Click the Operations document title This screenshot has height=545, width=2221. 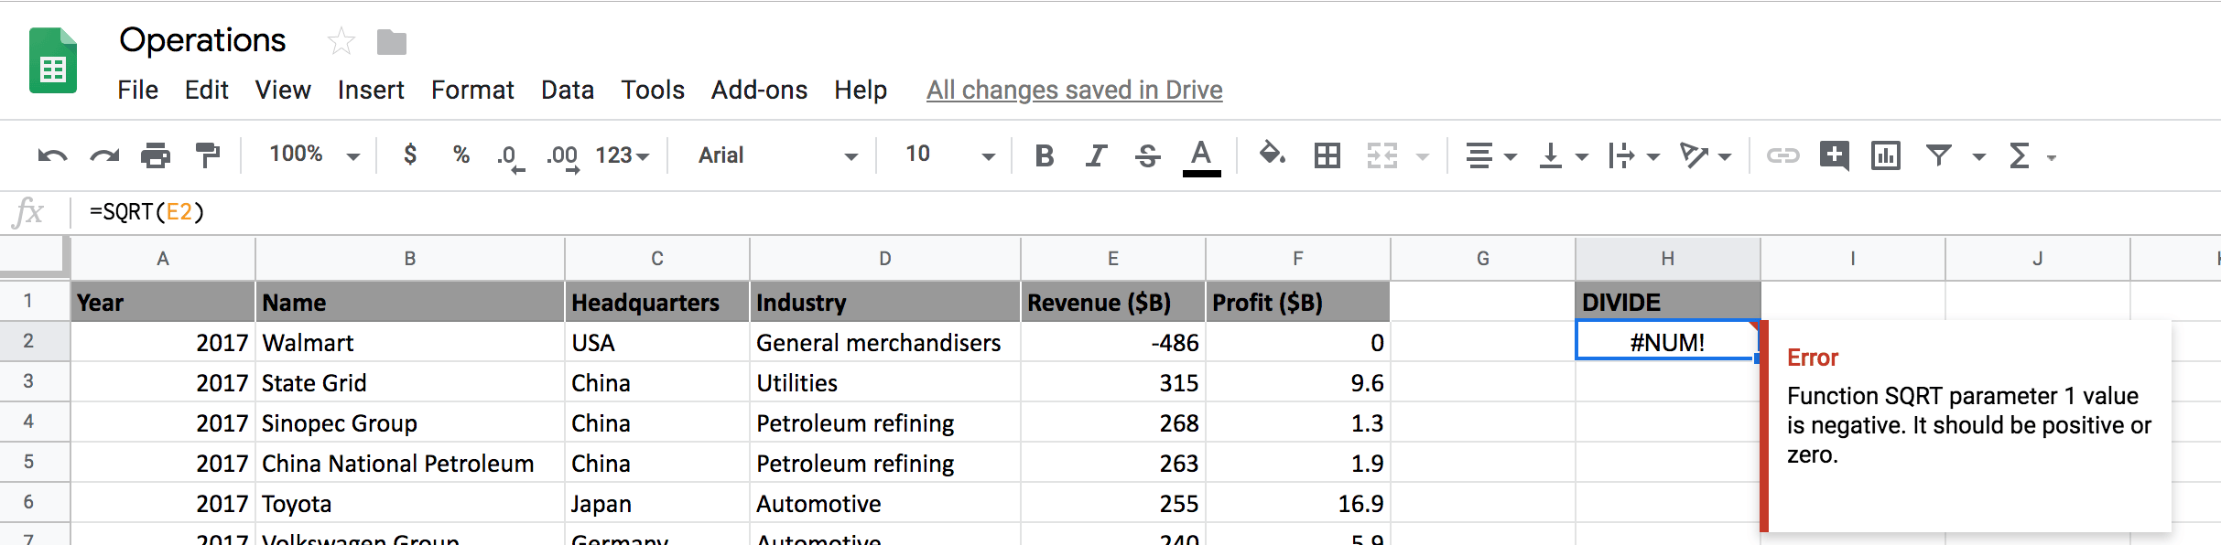tap(202, 40)
